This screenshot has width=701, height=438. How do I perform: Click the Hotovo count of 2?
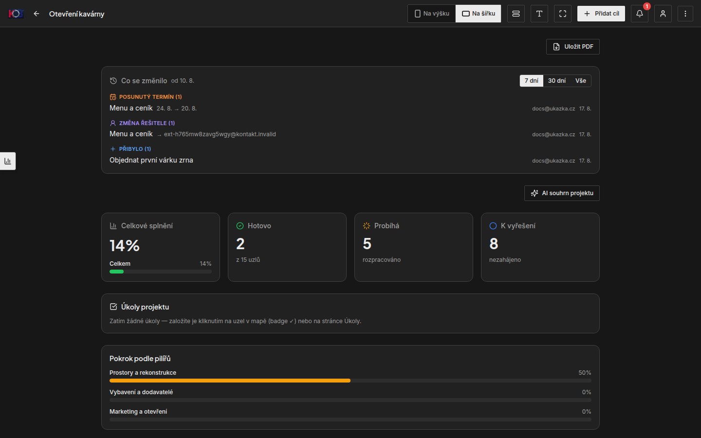240,244
